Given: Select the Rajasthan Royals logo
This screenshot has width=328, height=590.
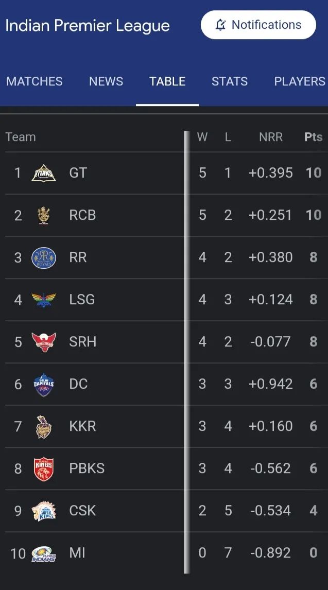Looking at the screenshot, I should coord(44,258).
